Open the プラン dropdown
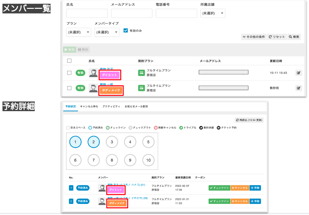The width and height of the screenshot is (309, 215). coord(79,32)
